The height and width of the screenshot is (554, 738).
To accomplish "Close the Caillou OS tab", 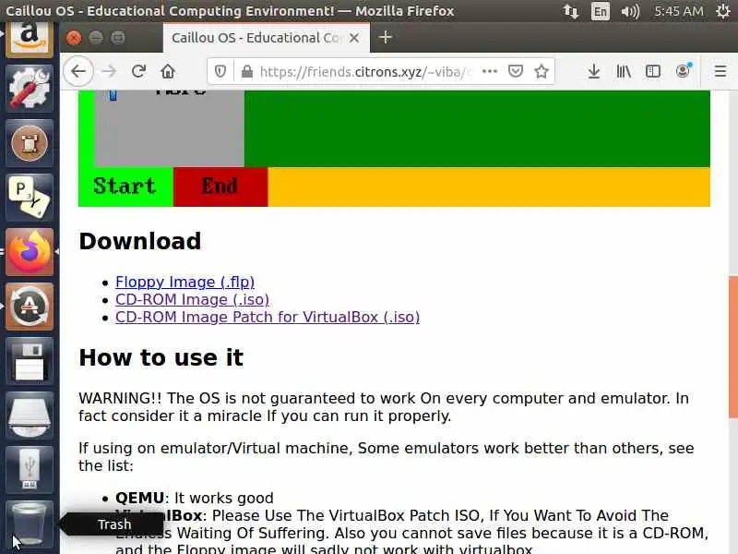I will (354, 38).
